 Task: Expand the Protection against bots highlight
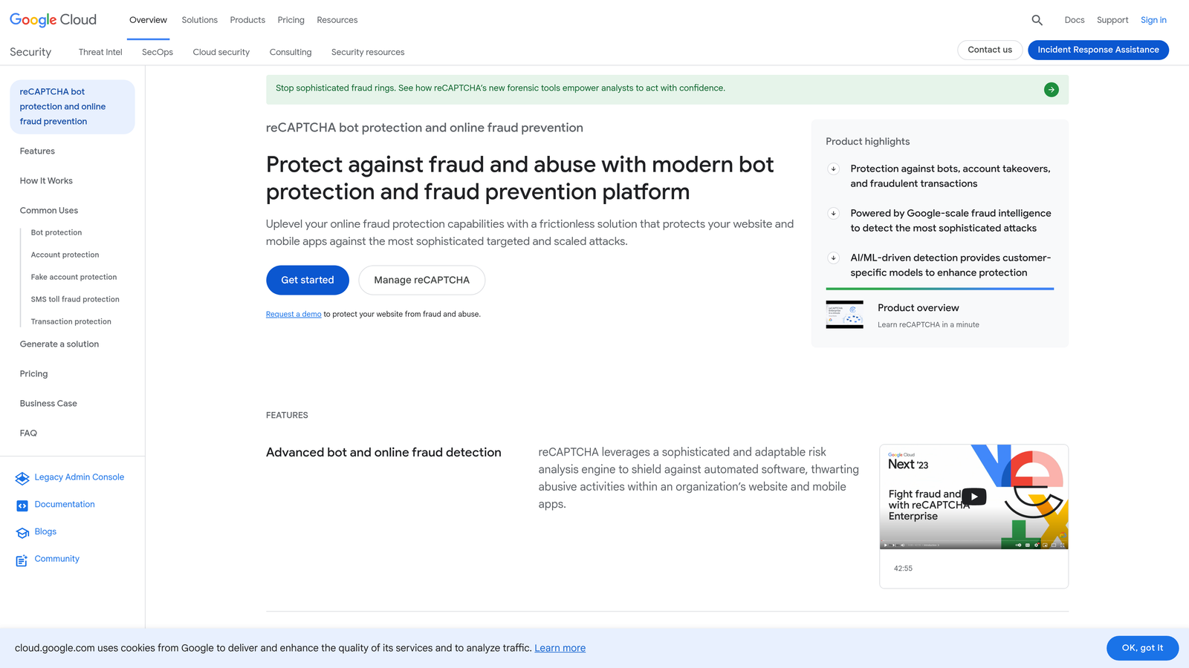[x=833, y=169]
